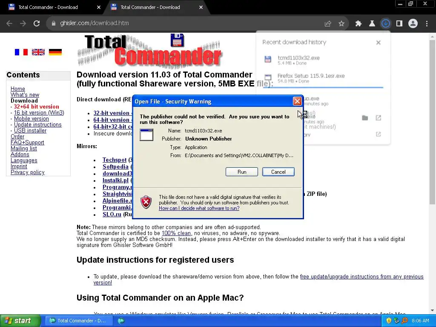Click the Windows start button
This screenshot has width=436, height=327.
click(x=20, y=321)
